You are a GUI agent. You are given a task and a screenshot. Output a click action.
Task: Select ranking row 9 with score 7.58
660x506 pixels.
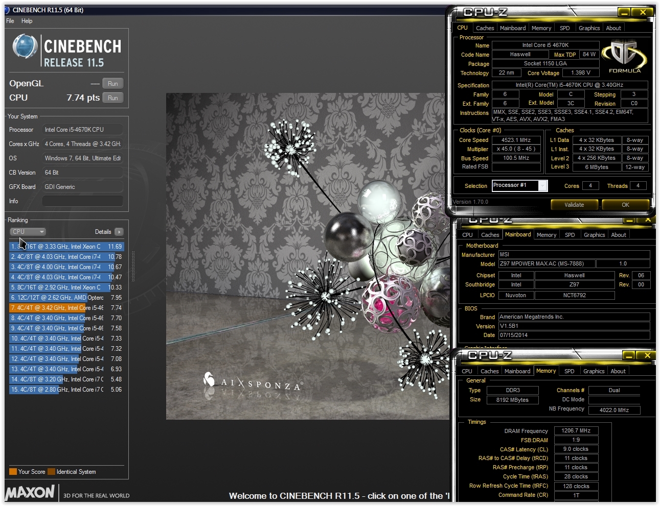tap(66, 328)
